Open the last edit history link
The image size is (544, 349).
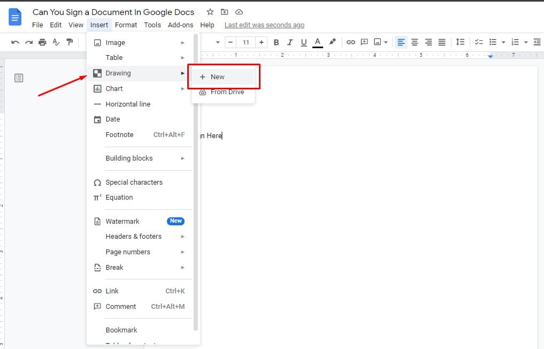click(x=264, y=25)
